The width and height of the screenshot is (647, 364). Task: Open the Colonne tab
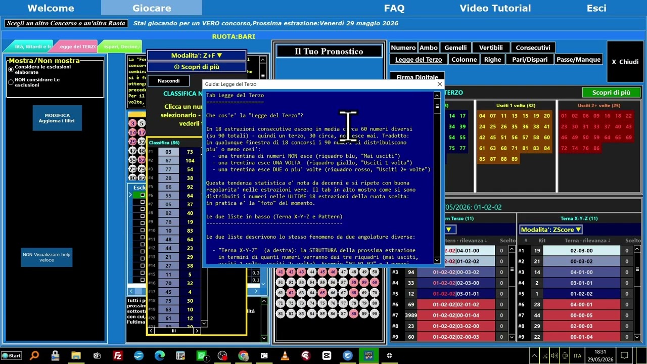coord(464,60)
